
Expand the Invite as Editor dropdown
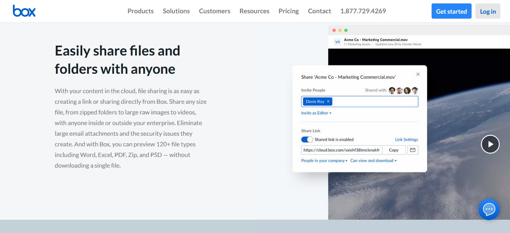point(316,113)
